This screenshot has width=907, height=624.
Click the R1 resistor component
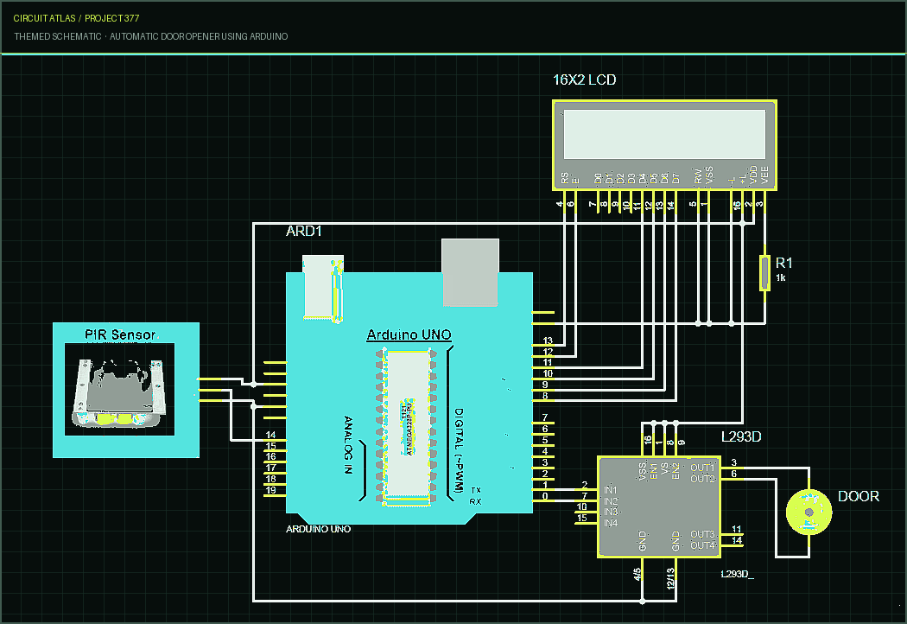pyautogui.click(x=764, y=272)
